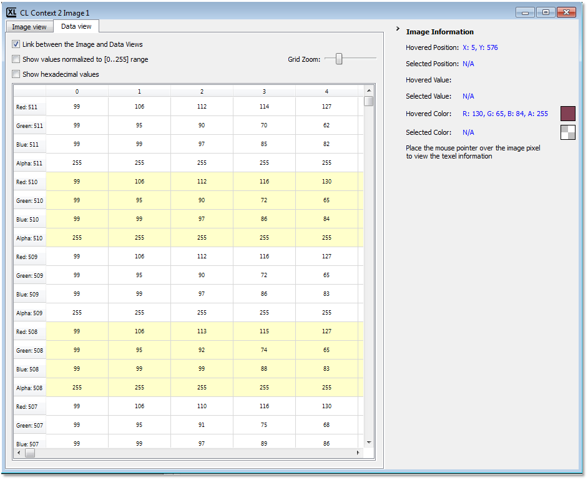Image resolution: width=588 pixels, height=480 pixels.
Task: Click the vertical scrollbar up arrow
Action: [369, 91]
